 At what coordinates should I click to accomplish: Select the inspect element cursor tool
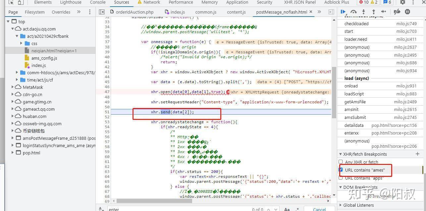coord(11,2)
